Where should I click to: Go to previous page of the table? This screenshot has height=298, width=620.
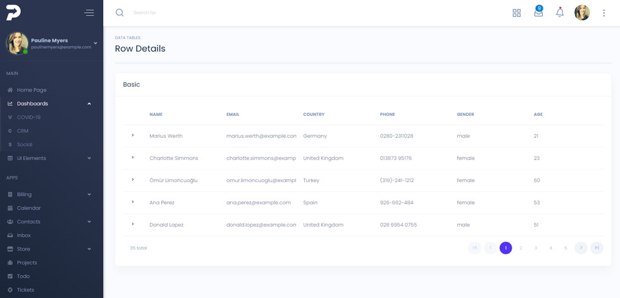(490, 248)
